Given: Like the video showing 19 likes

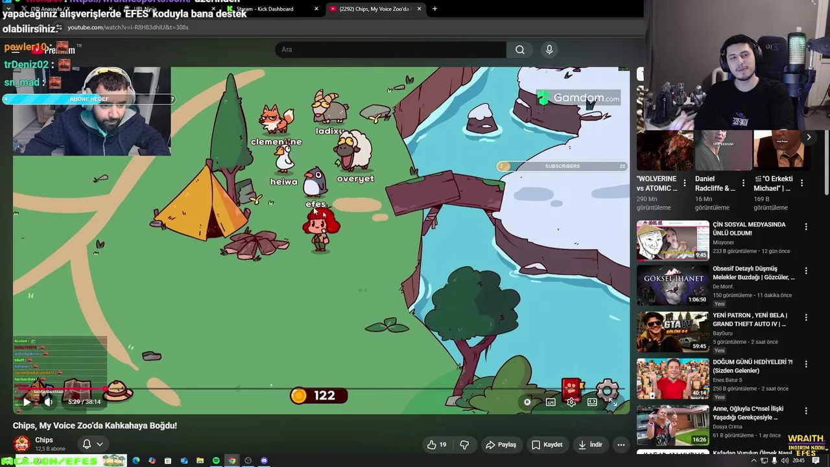Looking at the screenshot, I should point(437,445).
